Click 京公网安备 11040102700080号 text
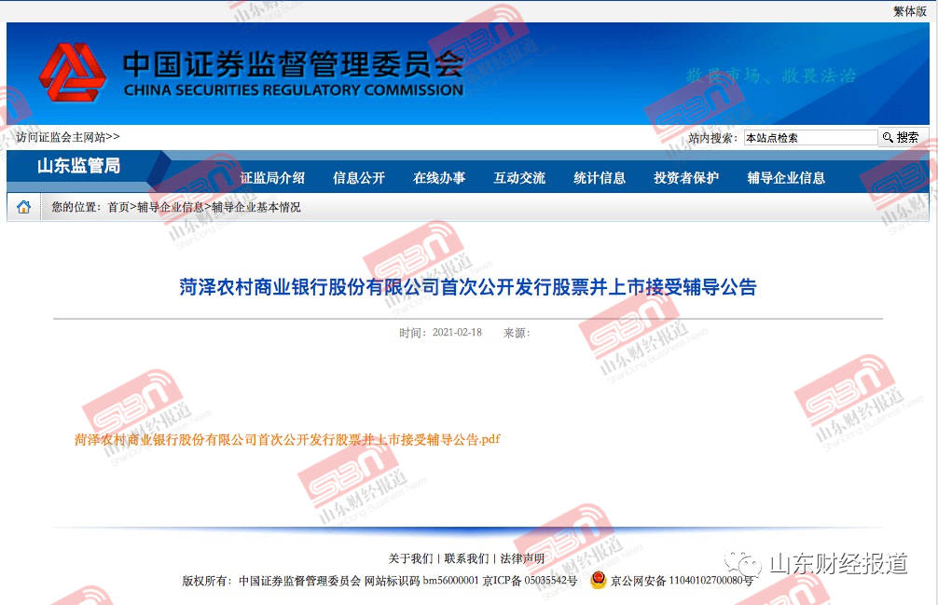 pyautogui.click(x=682, y=581)
